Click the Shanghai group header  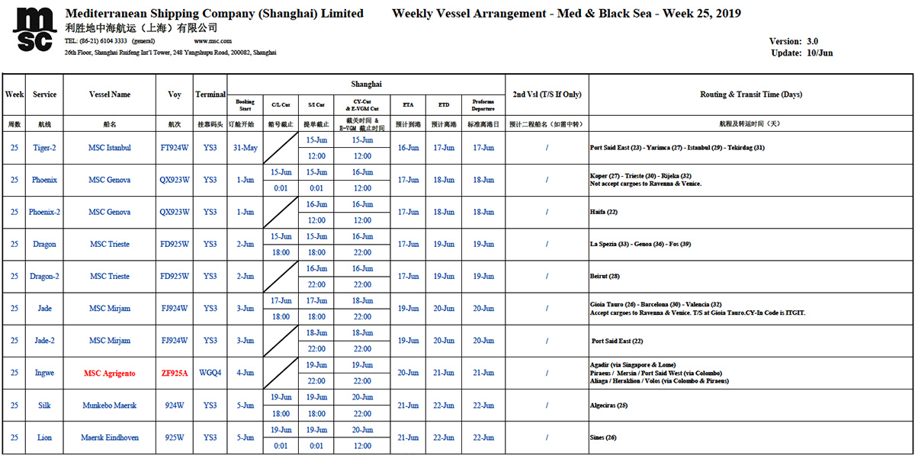(366, 84)
